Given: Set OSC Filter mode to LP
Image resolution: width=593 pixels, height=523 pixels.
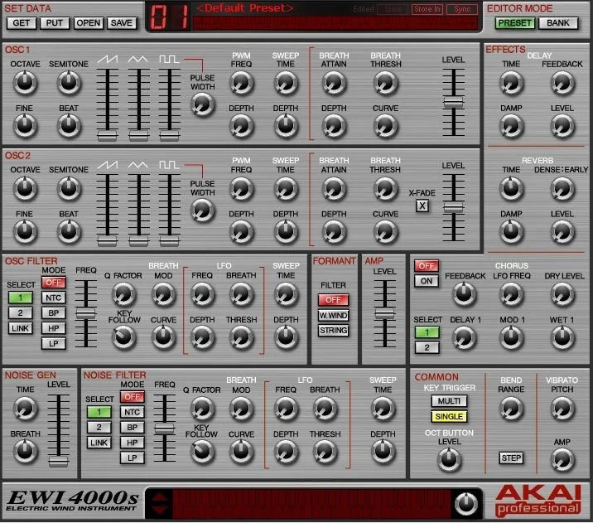Looking at the screenshot, I should tap(54, 343).
